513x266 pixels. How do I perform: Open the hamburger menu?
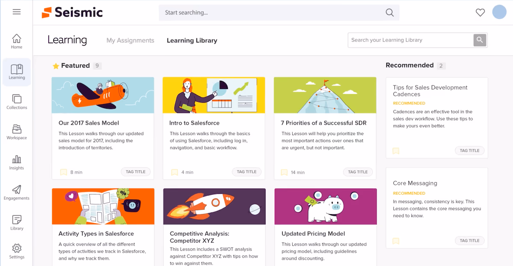pos(17,12)
